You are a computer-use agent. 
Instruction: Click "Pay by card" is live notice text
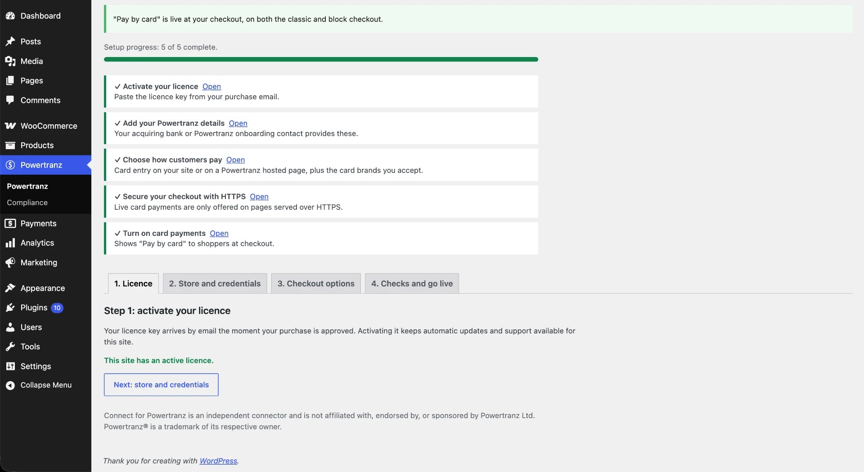tap(248, 19)
